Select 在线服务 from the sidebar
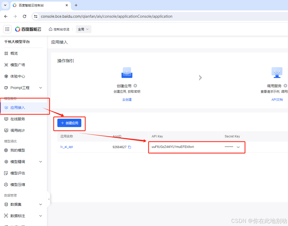The height and width of the screenshot is (226, 288). (17, 119)
